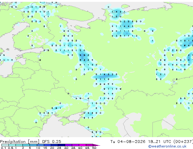
Task: Click the 'GFS 0.25' model label
Action: coord(51,142)
